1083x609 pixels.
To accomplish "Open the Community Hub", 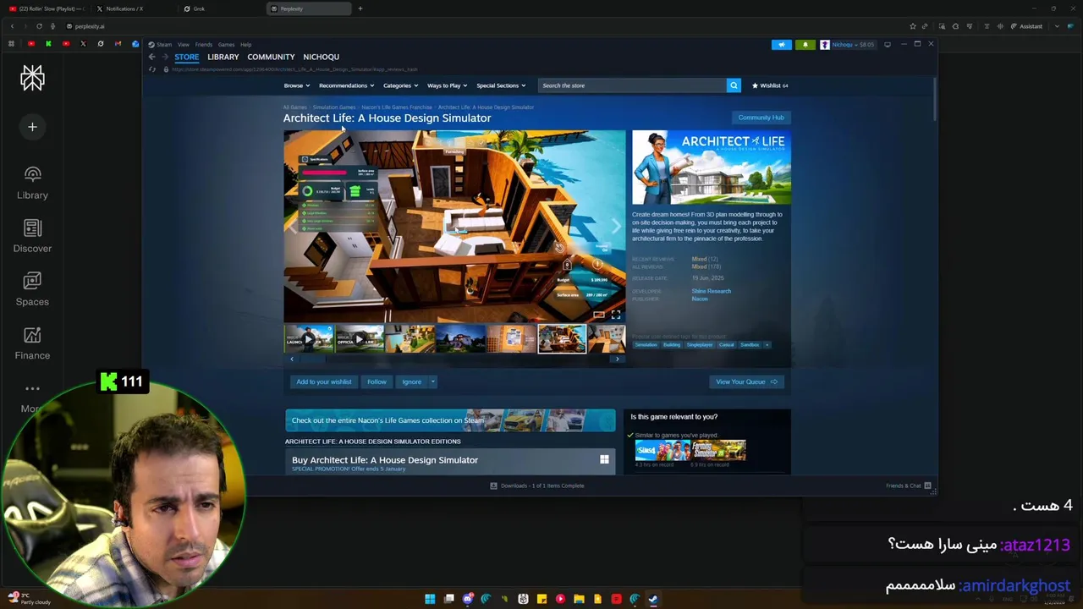I will pyautogui.click(x=761, y=118).
